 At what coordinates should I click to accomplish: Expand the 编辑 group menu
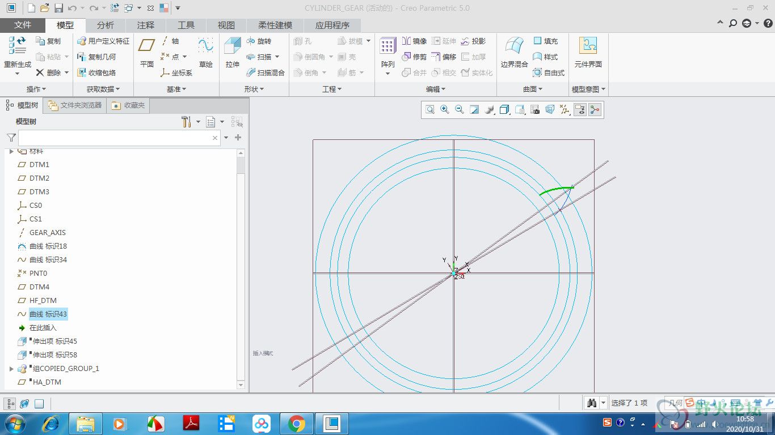pos(436,89)
